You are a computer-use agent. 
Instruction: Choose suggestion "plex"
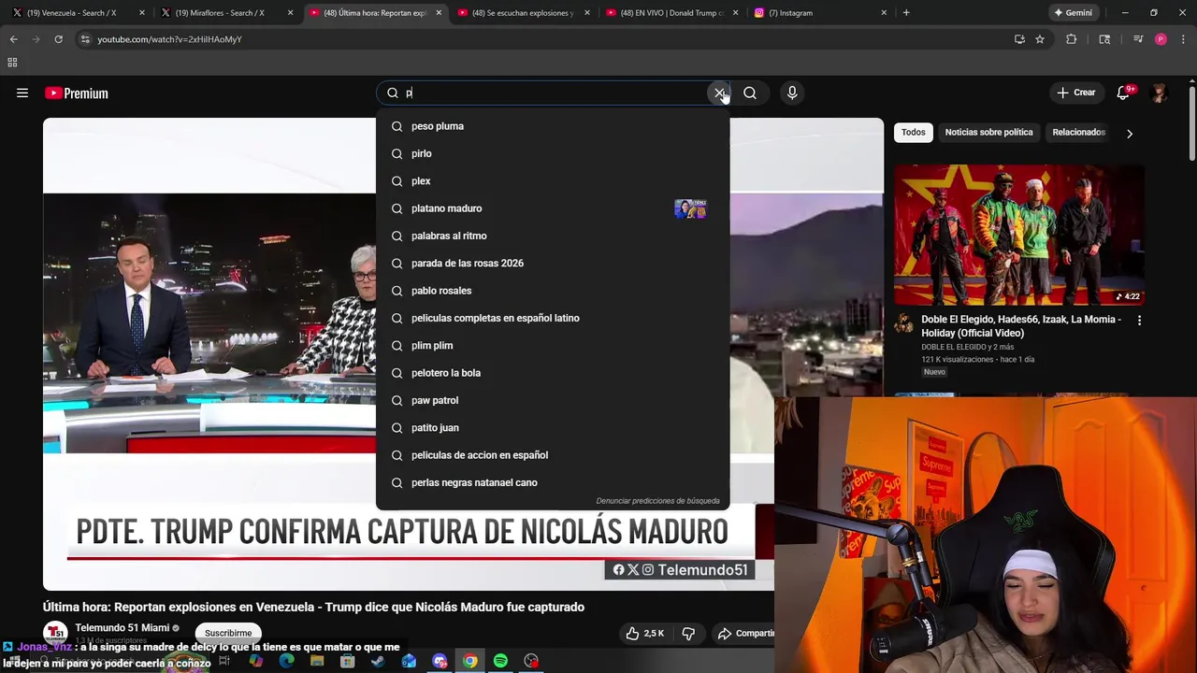(x=553, y=180)
